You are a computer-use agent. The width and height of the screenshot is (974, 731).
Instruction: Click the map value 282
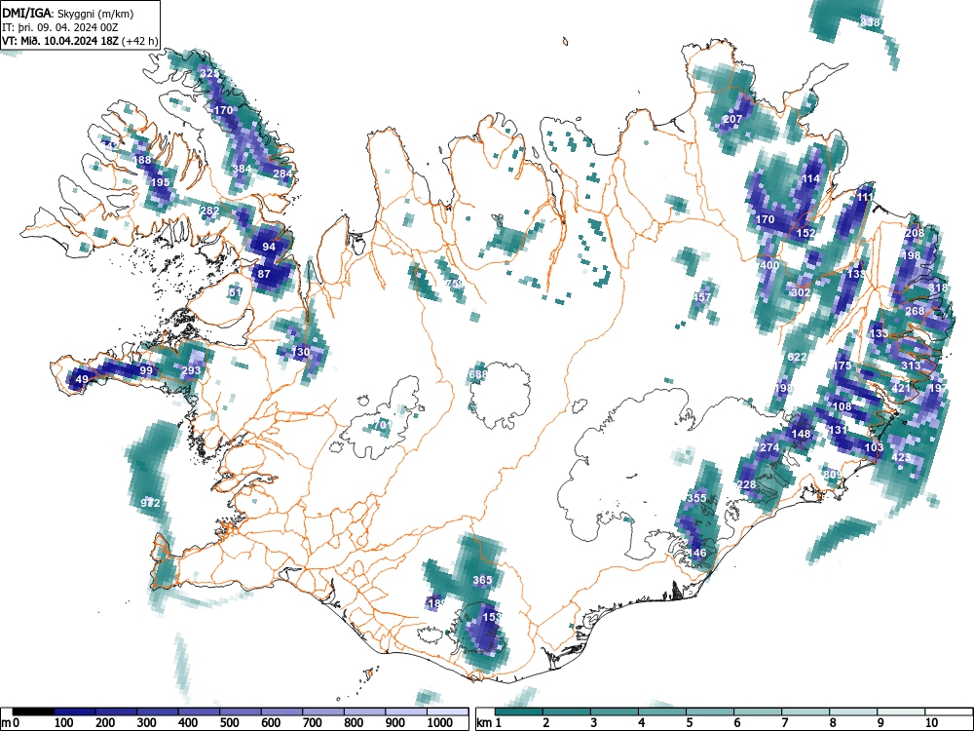209,211
